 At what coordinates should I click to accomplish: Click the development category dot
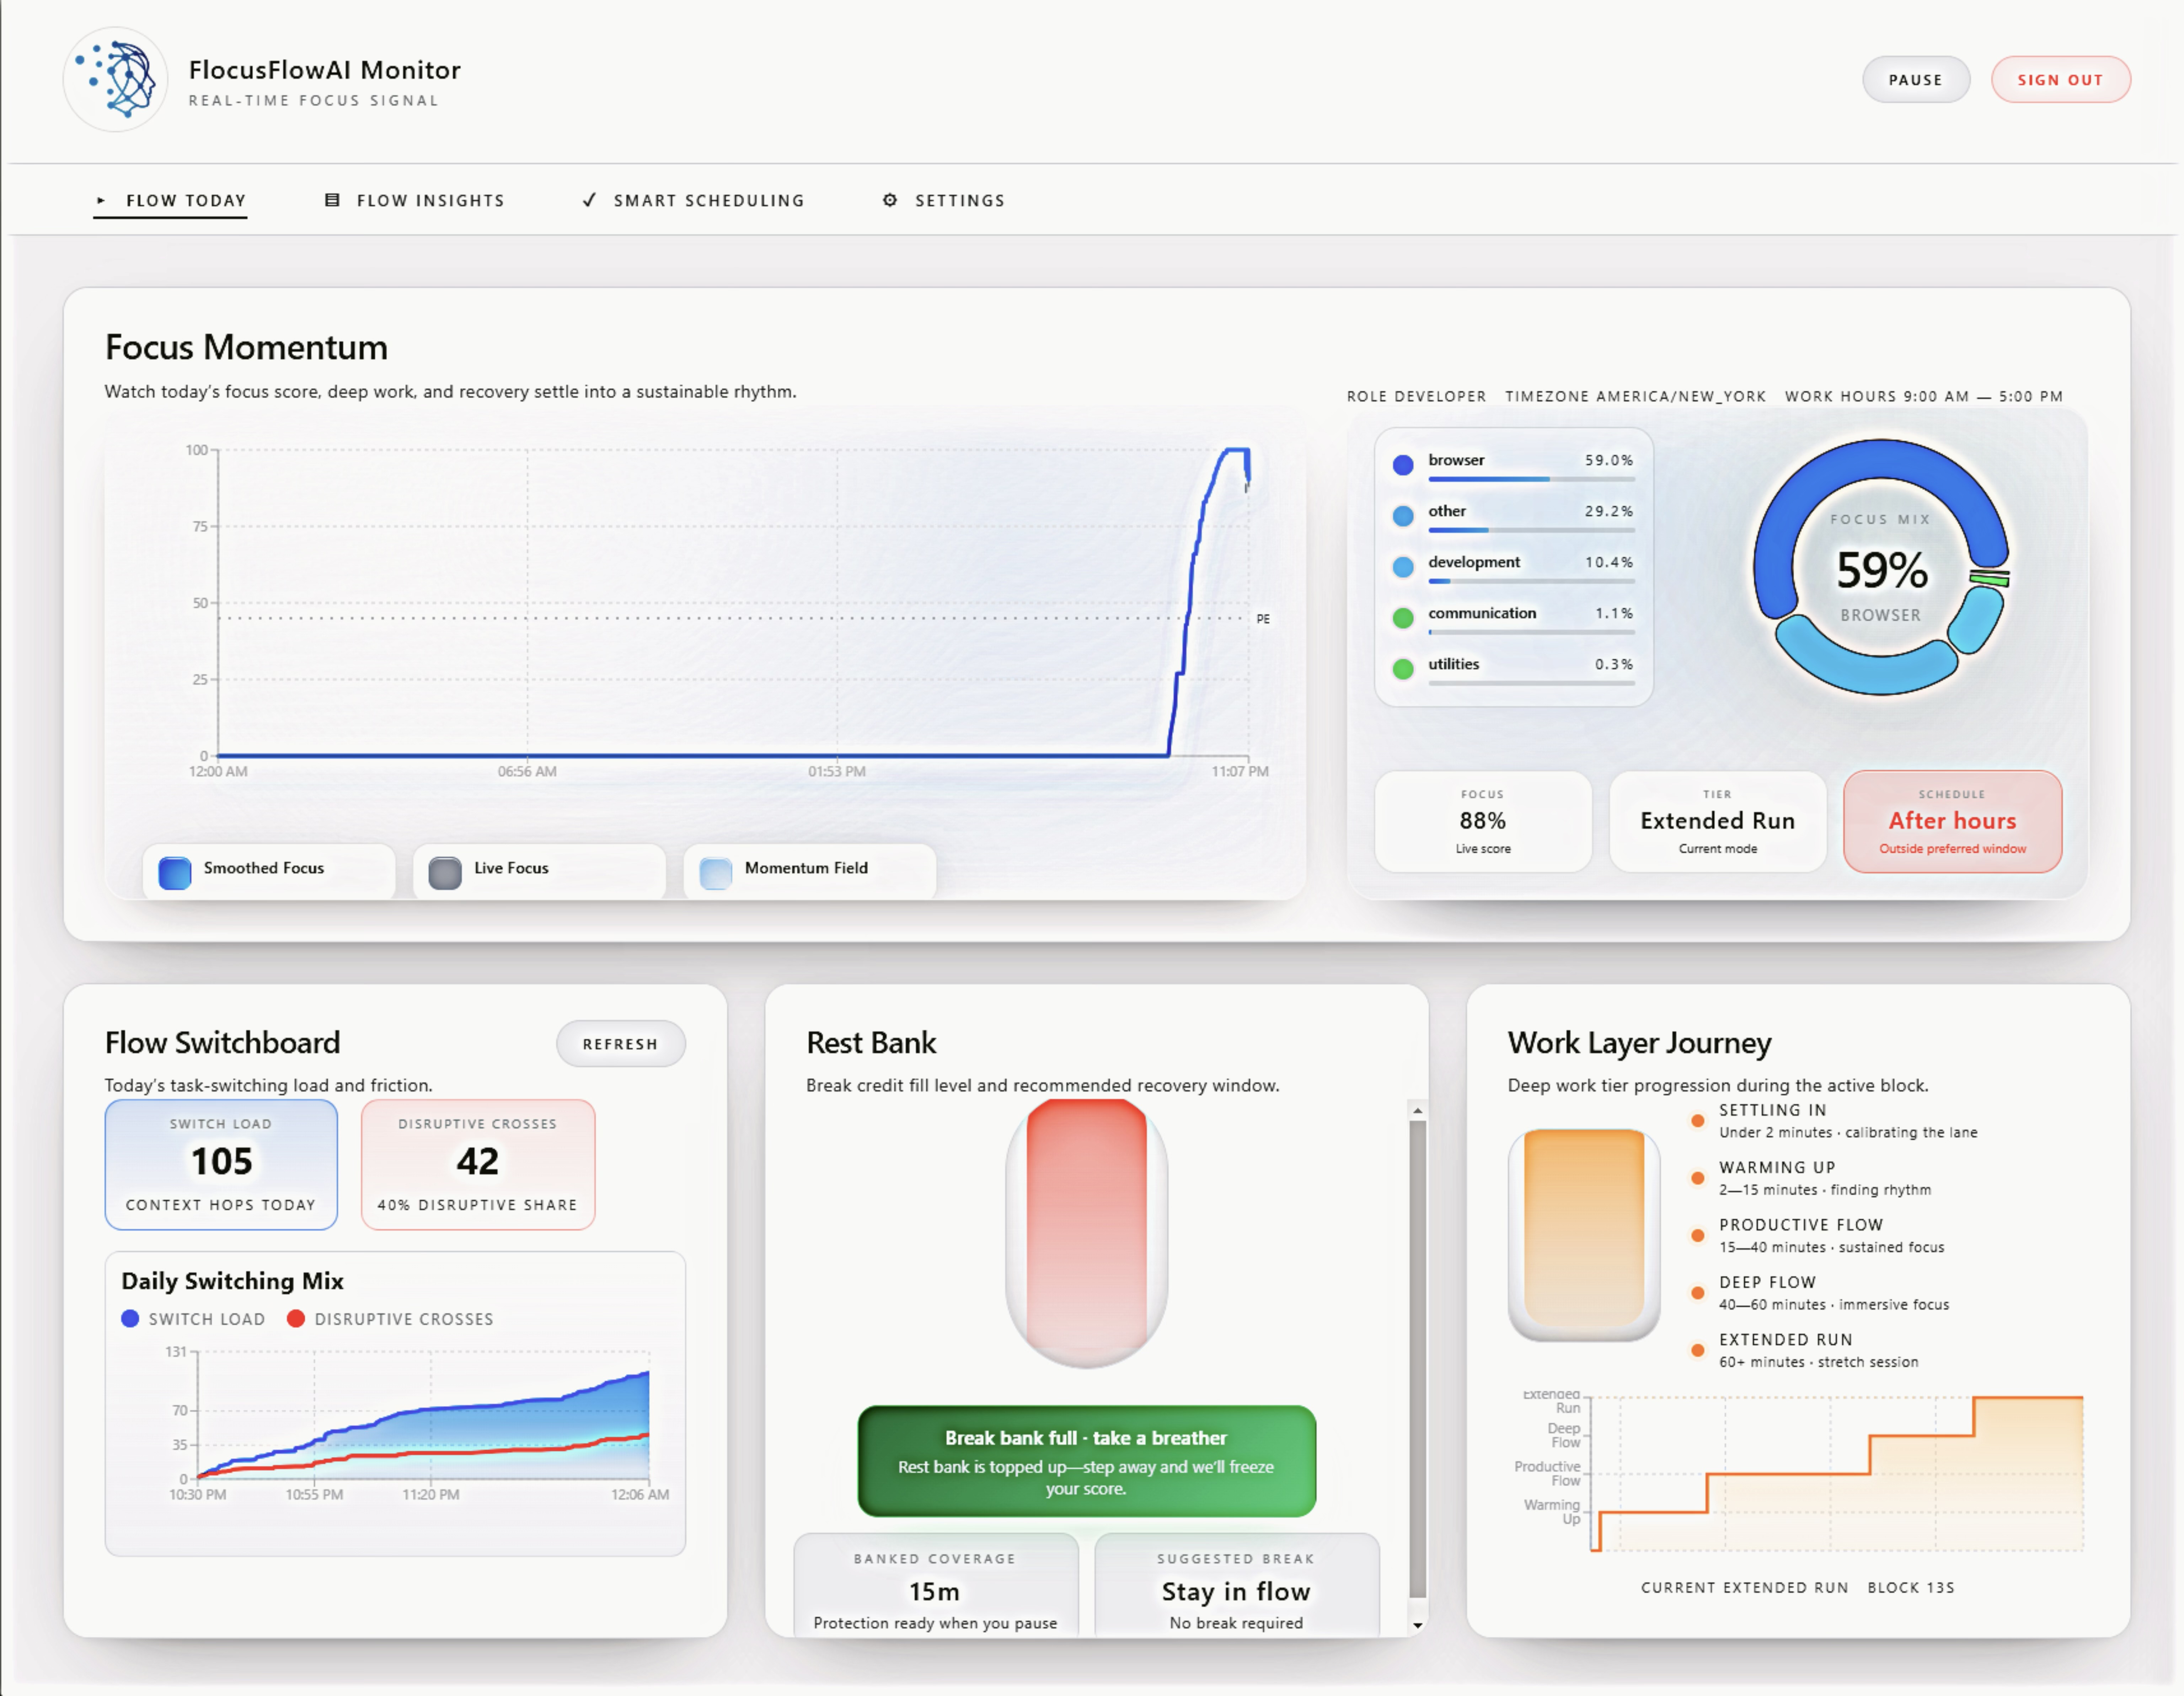point(1403,567)
